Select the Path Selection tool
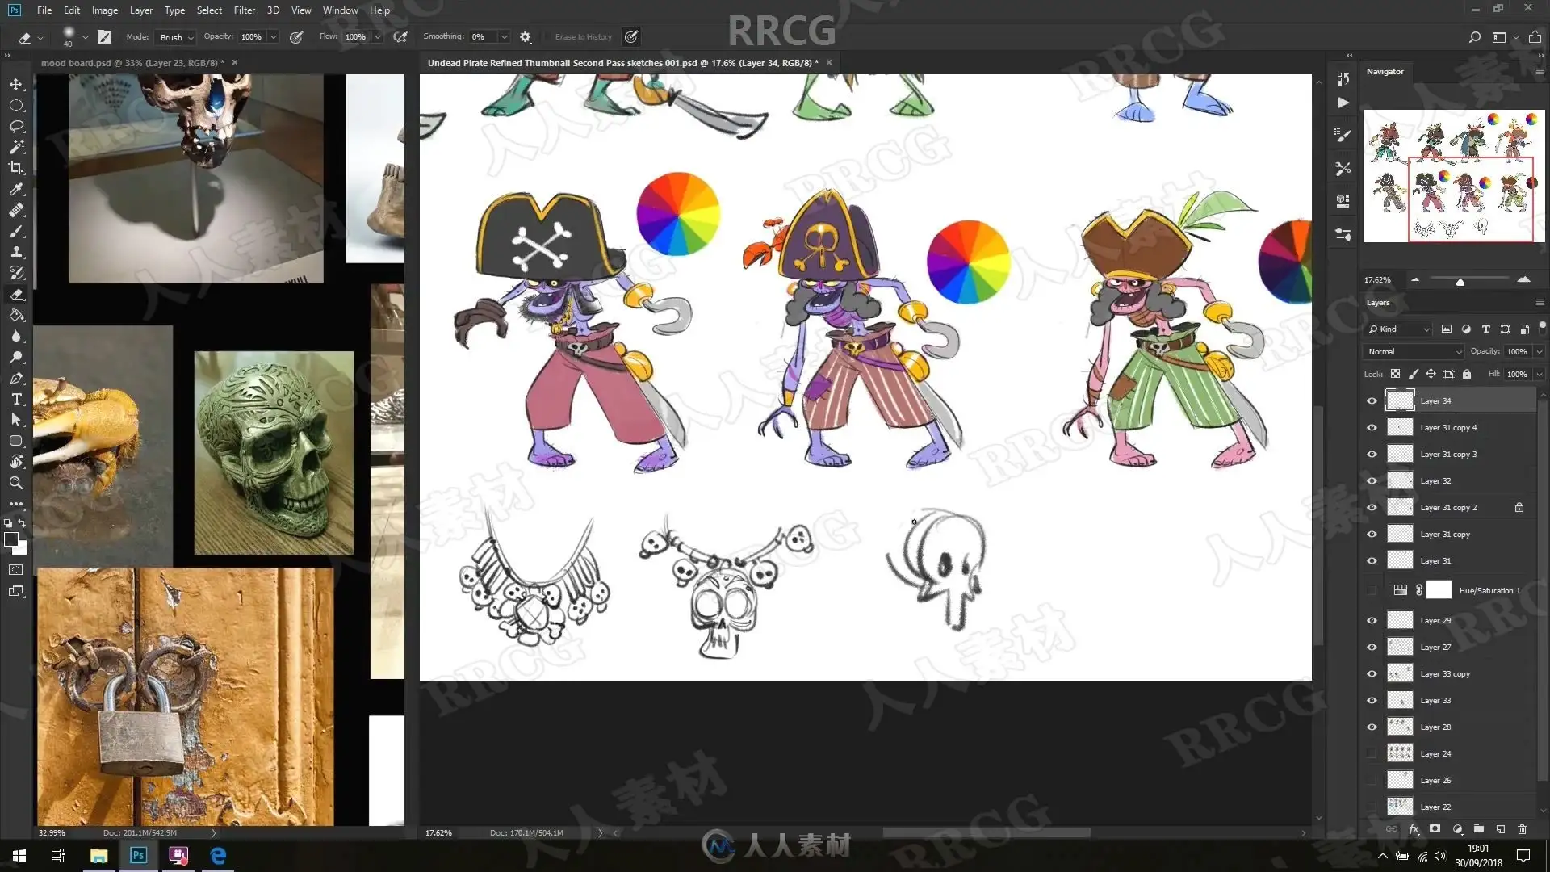1550x872 pixels. coord(16,420)
